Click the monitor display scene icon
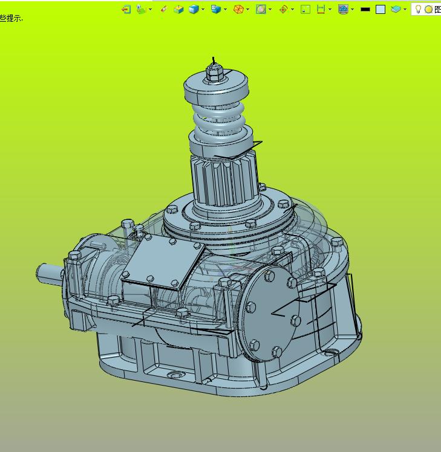 point(343,10)
